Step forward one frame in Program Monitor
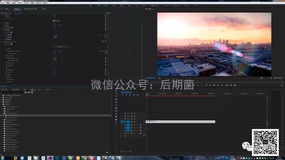This screenshot has height=160, width=285. 218,85
